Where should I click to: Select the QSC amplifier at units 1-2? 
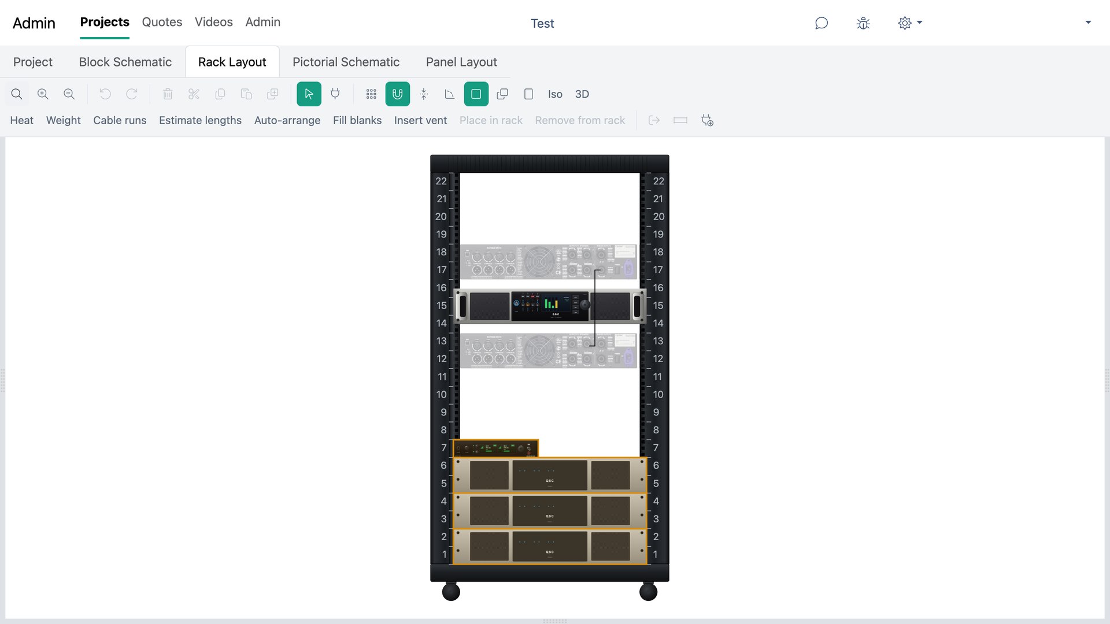[549, 547]
